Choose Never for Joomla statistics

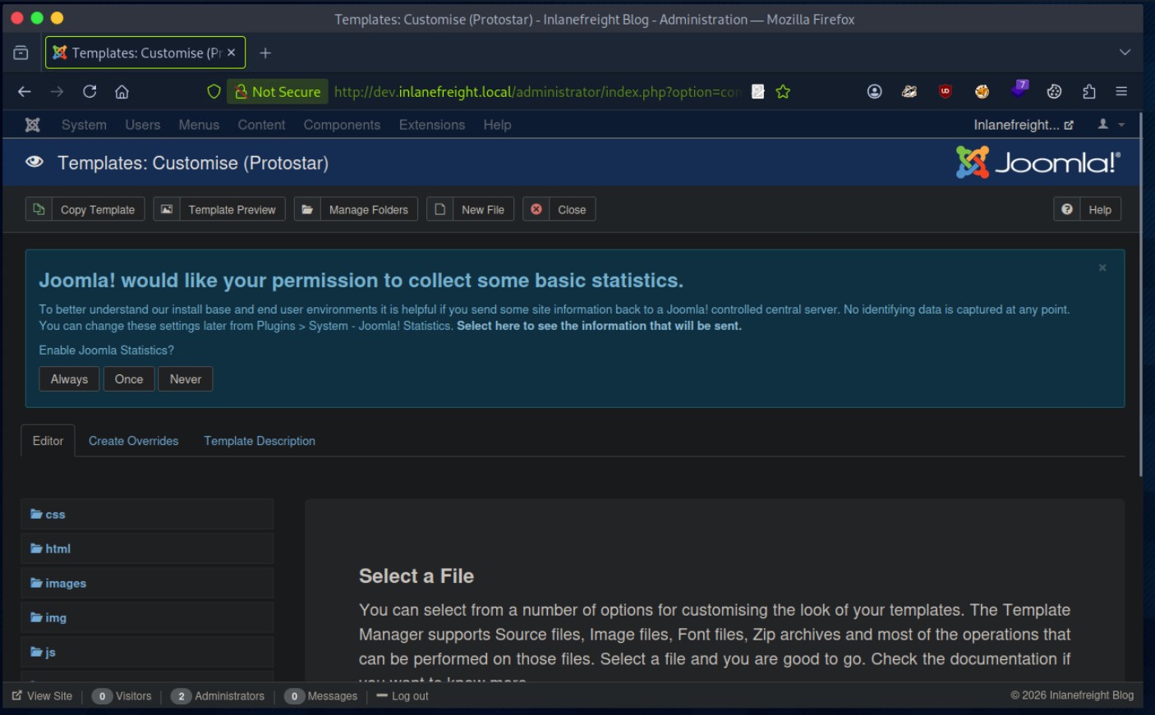coord(185,379)
